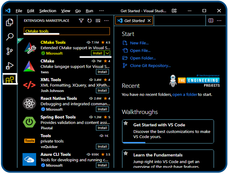Click the CMake Tools extension icon

30,48
